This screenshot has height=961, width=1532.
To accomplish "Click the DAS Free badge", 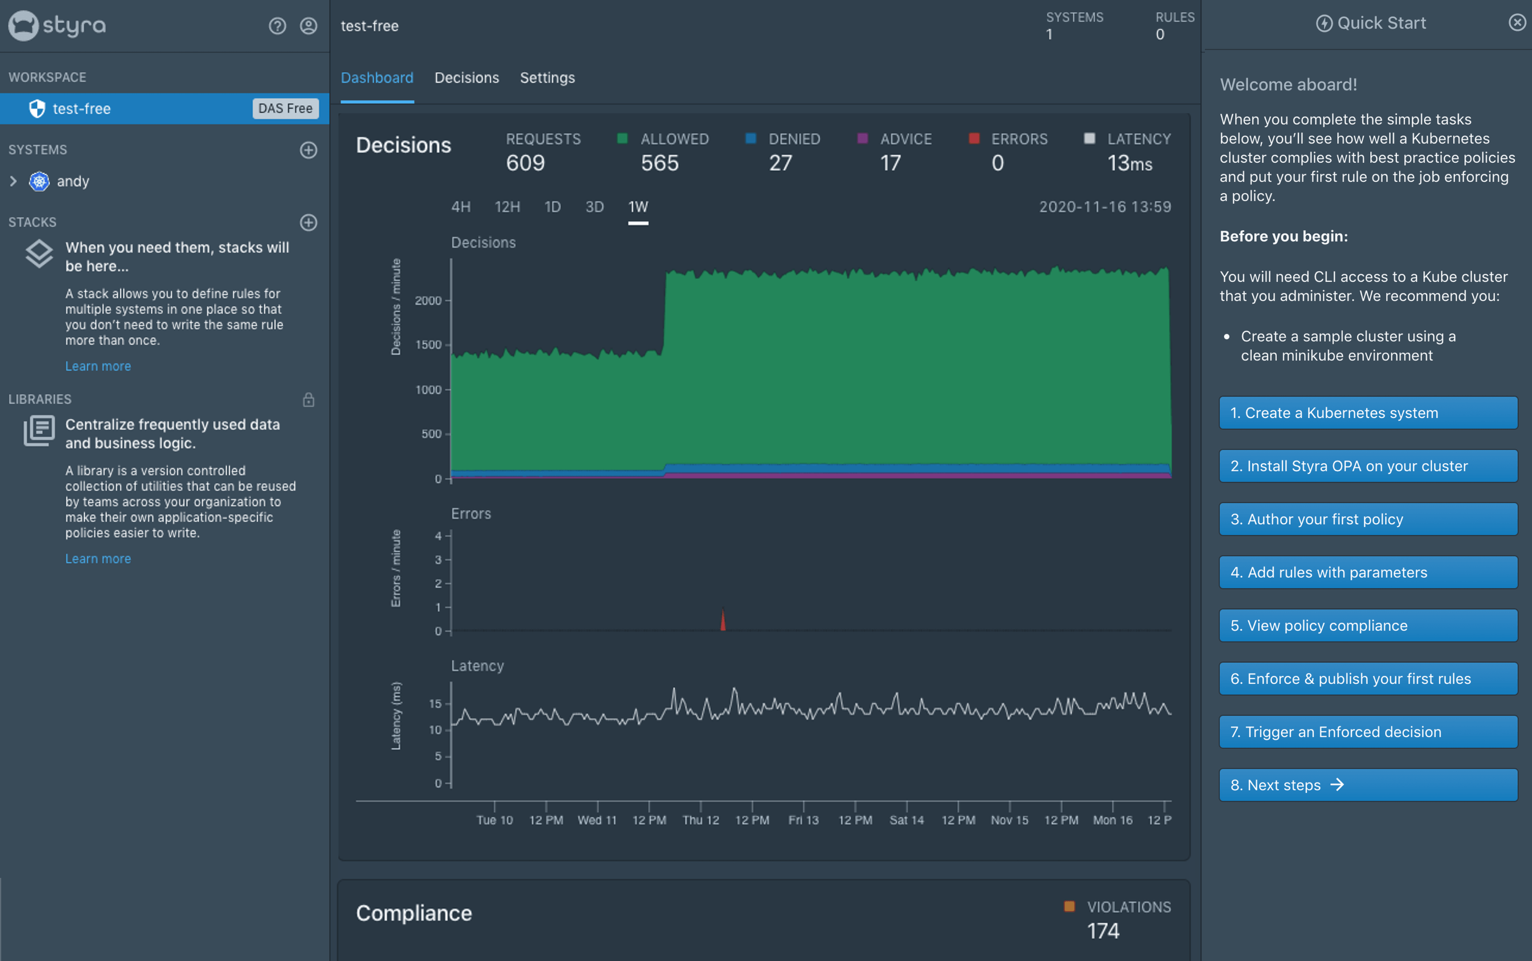I will [286, 109].
